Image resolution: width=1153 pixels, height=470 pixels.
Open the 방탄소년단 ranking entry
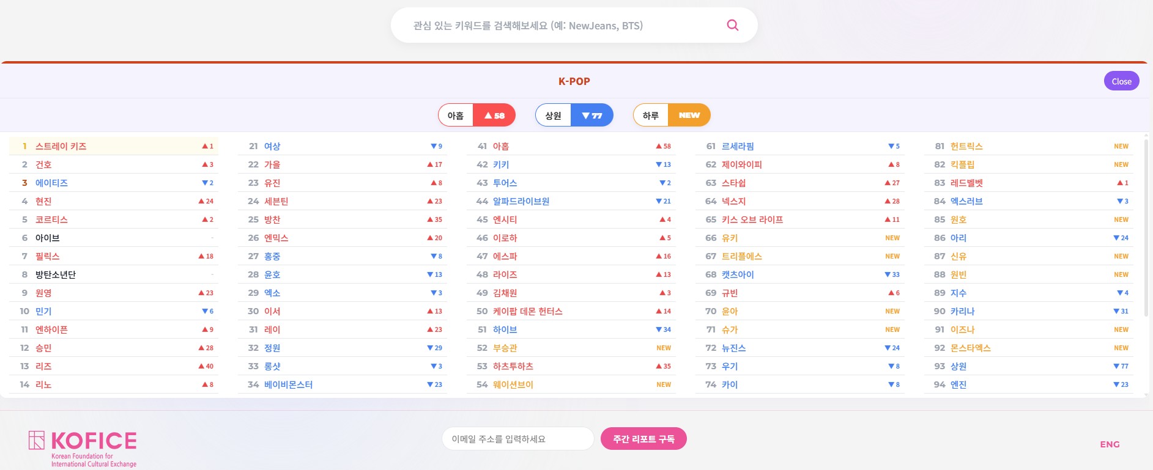(56, 274)
